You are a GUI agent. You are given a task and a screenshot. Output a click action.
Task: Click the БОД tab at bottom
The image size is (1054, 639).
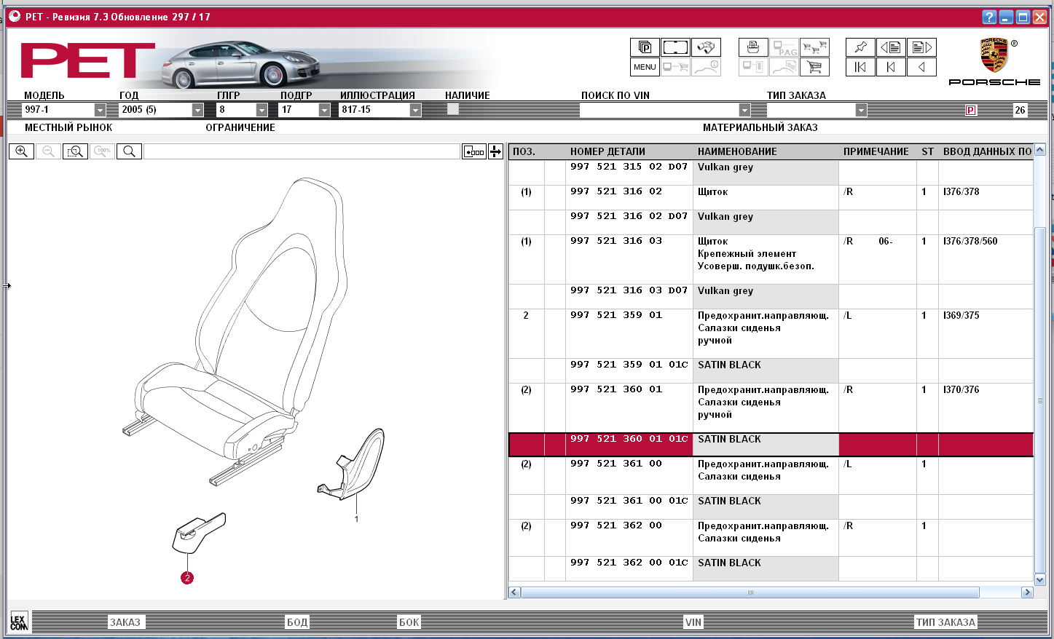click(297, 622)
